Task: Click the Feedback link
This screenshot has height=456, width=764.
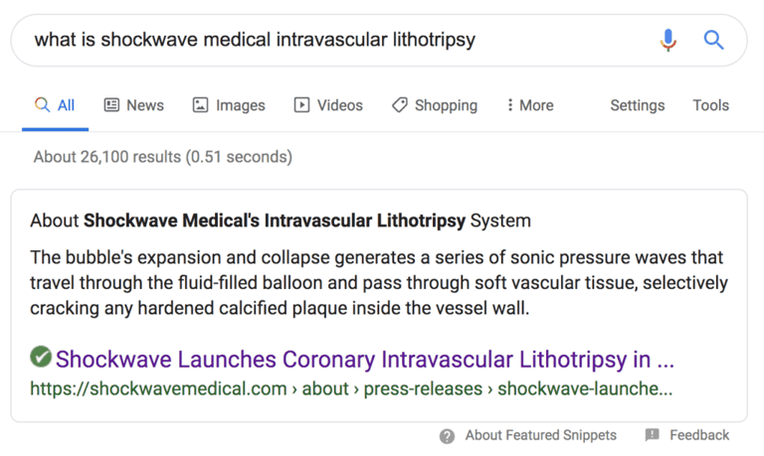Action: coord(699,435)
